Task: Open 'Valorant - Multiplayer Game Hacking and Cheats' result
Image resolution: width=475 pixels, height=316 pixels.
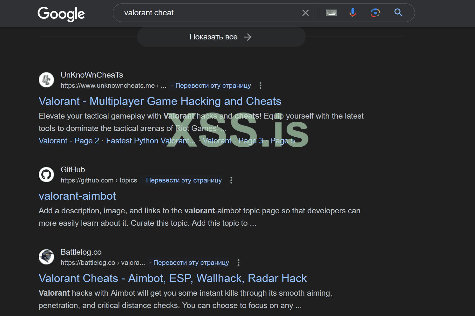Action: [x=160, y=101]
